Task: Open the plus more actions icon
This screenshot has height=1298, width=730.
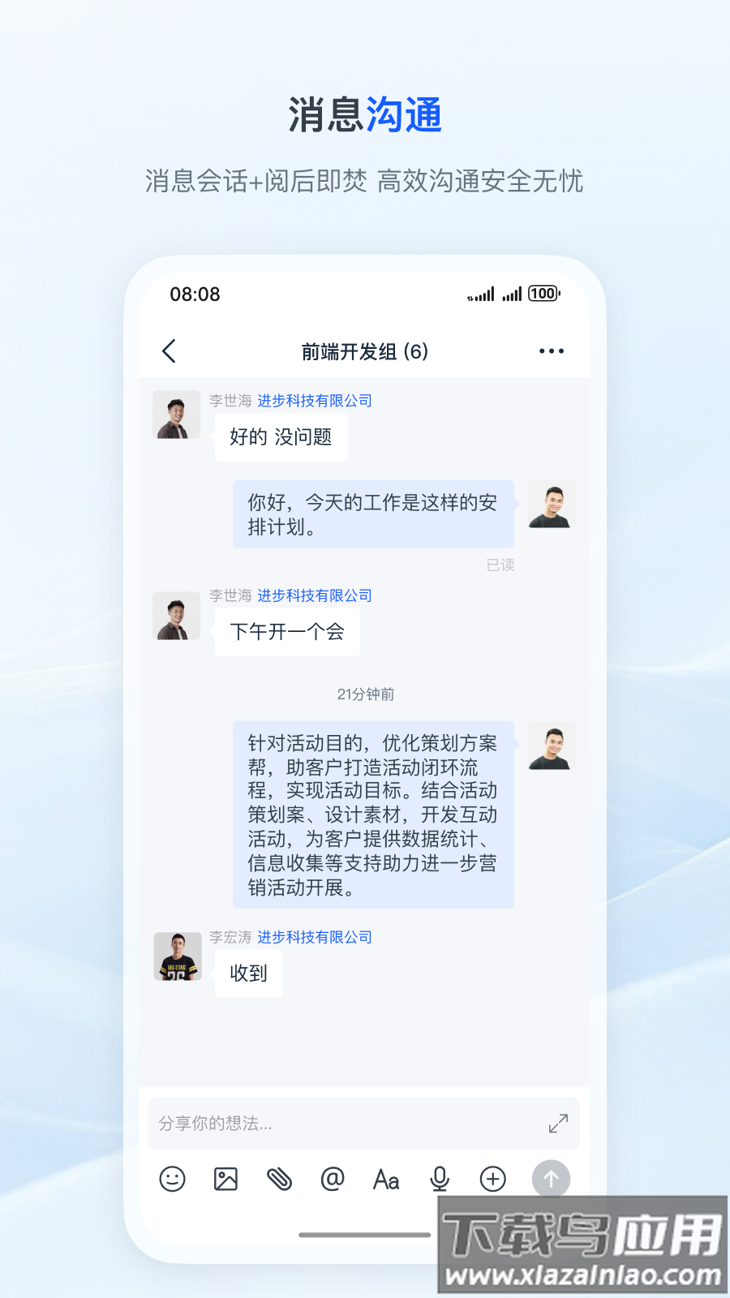Action: pyautogui.click(x=493, y=1179)
